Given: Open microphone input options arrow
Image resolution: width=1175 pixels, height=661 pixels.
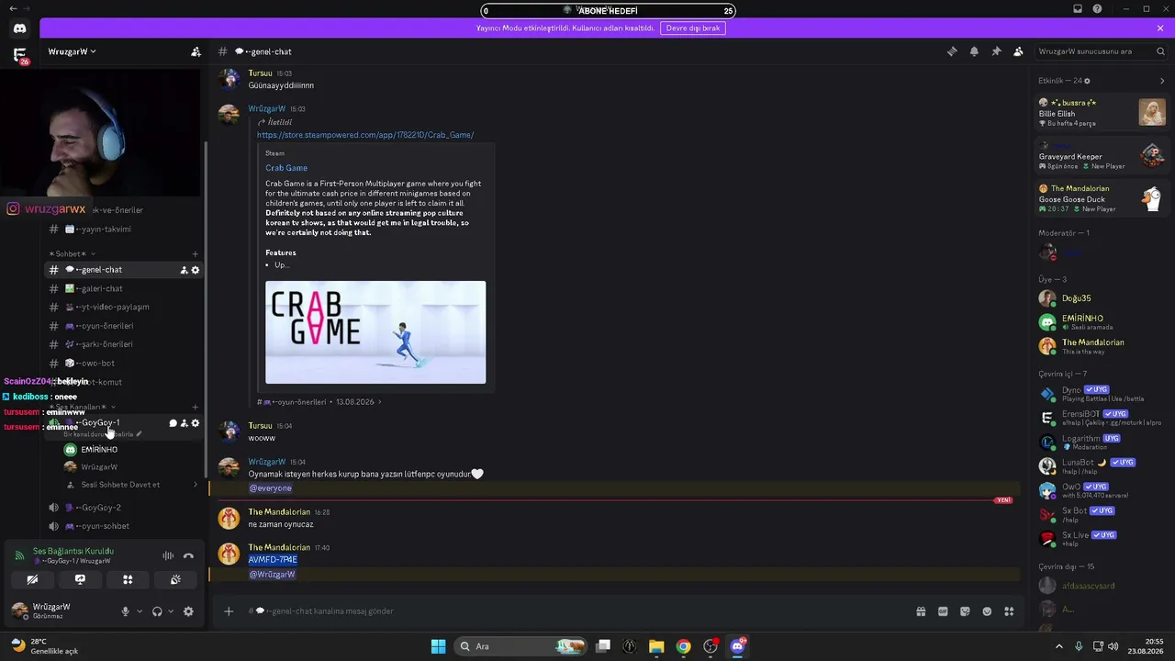Looking at the screenshot, I should (x=140, y=611).
